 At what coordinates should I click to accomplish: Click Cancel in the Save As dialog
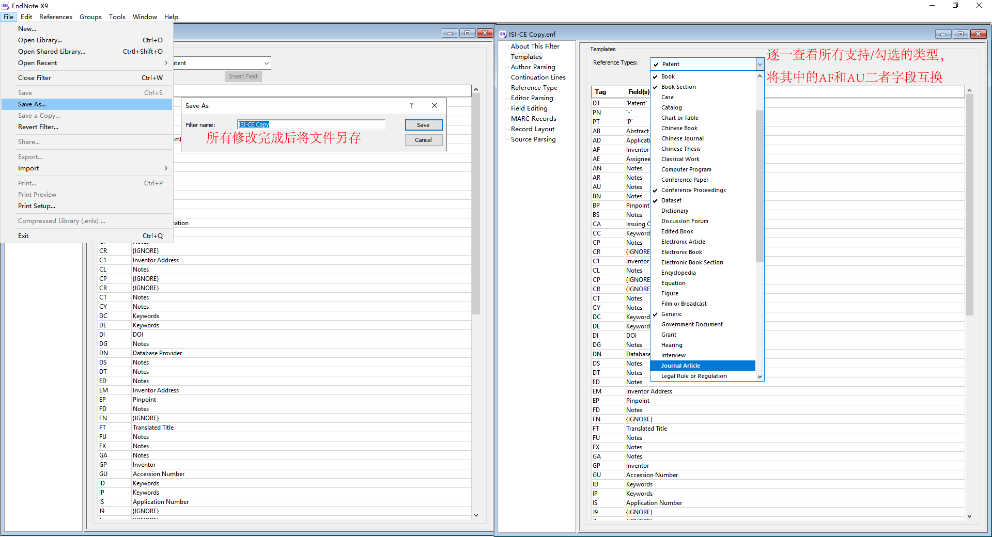(x=424, y=140)
